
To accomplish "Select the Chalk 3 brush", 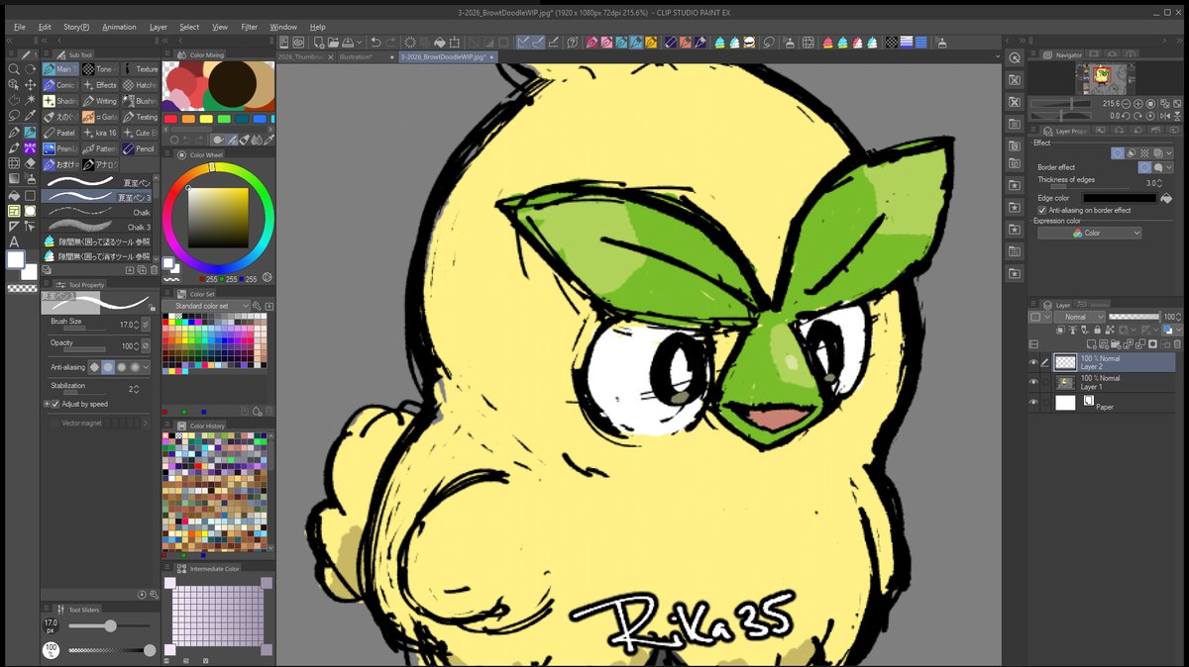I will pyautogui.click(x=99, y=227).
